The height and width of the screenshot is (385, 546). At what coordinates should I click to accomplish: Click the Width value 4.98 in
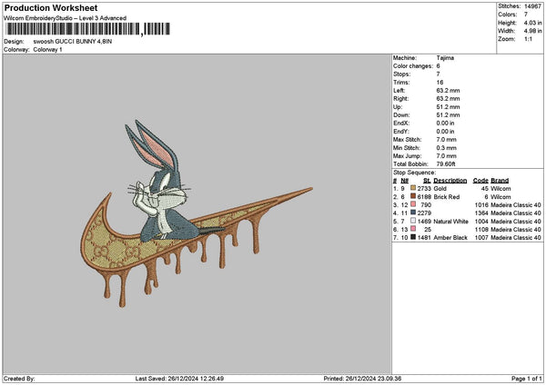click(x=532, y=31)
